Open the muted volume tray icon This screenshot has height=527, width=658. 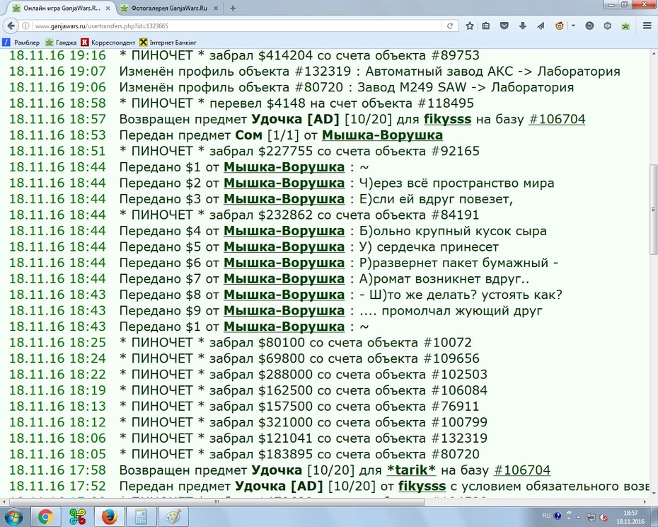coord(604,517)
